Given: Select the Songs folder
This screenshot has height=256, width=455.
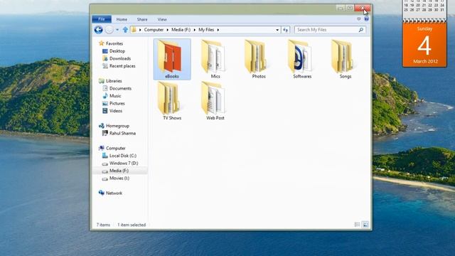Looking at the screenshot, I should pos(346,59).
